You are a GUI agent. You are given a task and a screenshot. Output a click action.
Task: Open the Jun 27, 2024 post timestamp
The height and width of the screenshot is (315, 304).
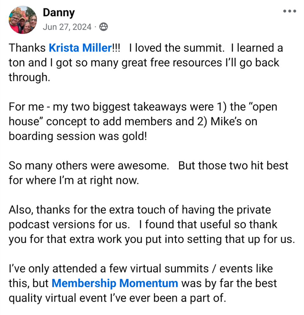67,27
